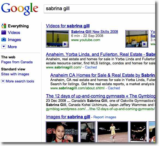
Task: Play the Sabrina Gill New Skills video button
Action: (x=65, y=44)
